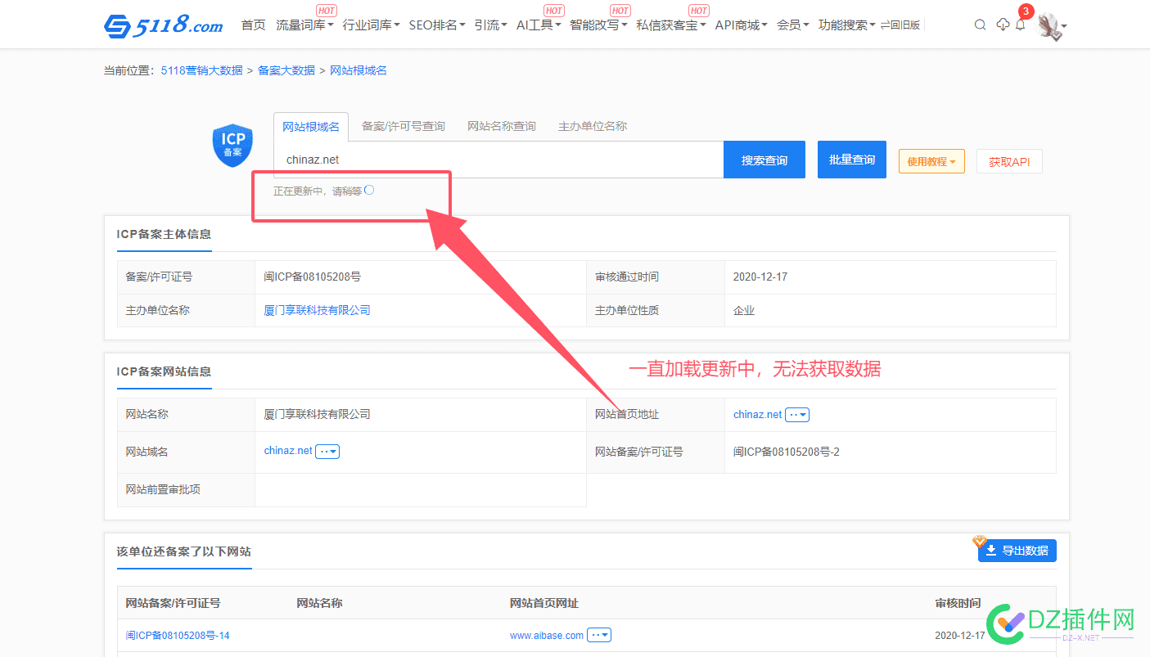
Task: Open 厦门享联科技有限公司 company link
Action: point(318,310)
